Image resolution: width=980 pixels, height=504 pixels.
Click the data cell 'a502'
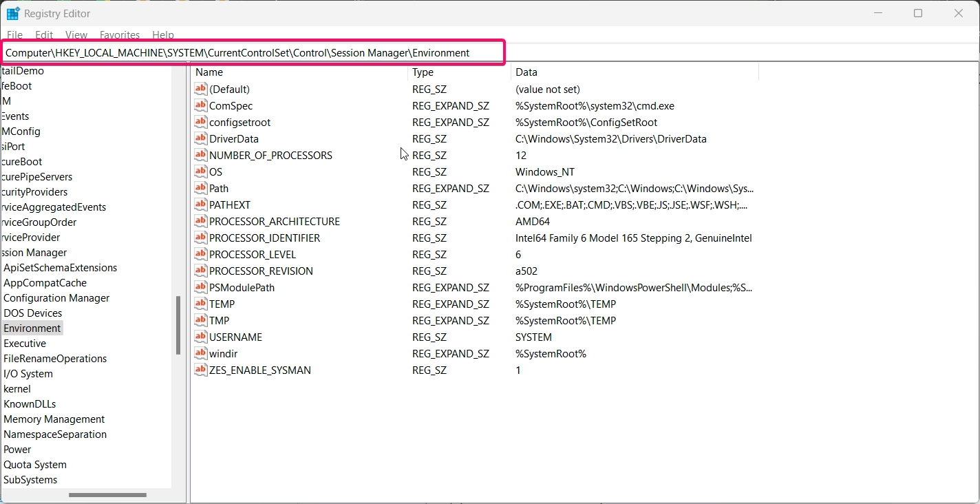pos(526,271)
